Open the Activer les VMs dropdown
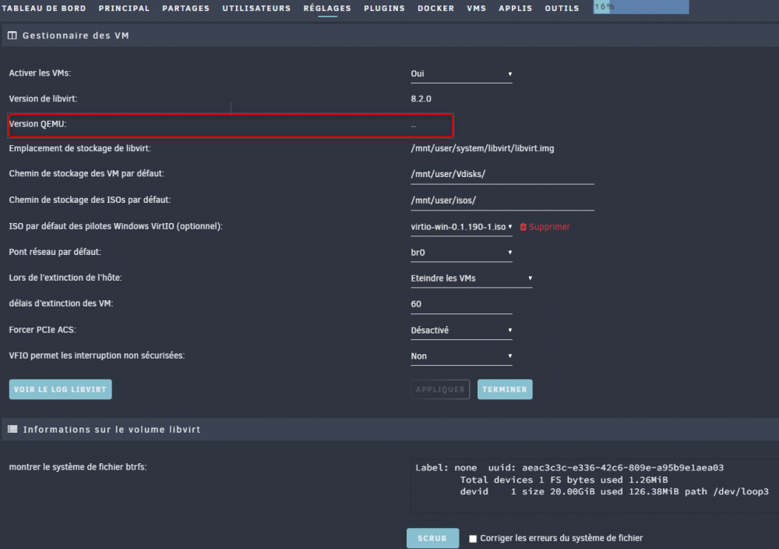779x549 pixels. (x=461, y=73)
